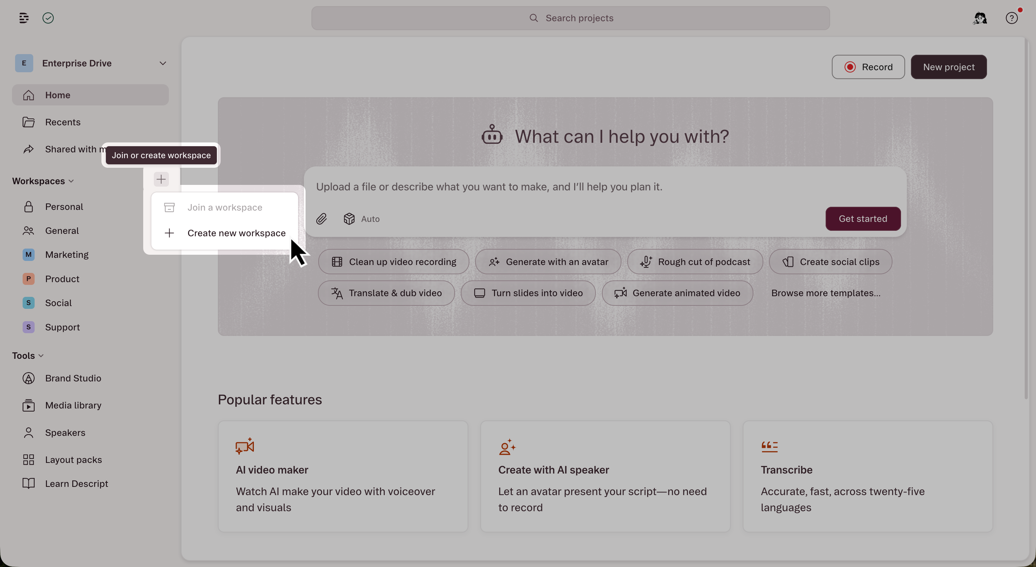Select Join a workspace from the menu
The width and height of the screenshot is (1036, 567).
coord(224,207)
